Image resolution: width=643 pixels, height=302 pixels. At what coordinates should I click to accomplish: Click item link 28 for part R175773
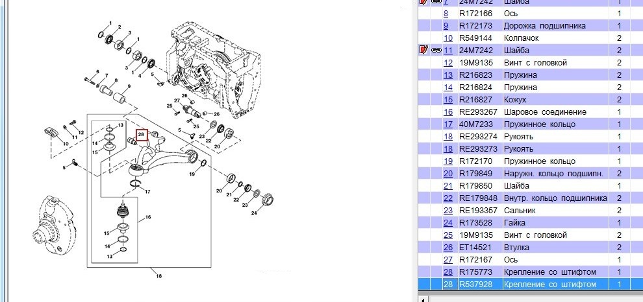[x=448, y=272]
